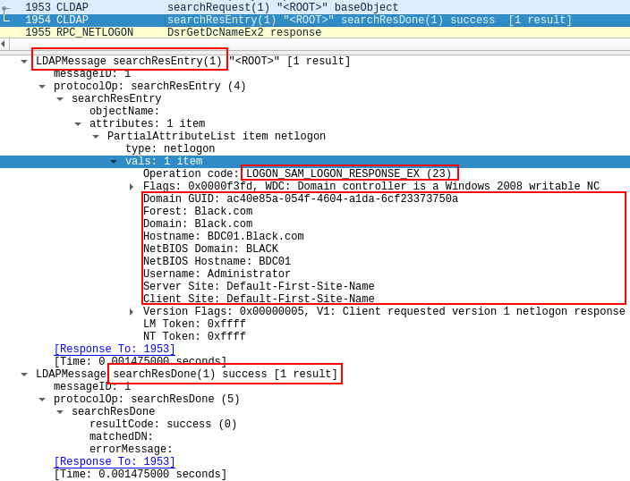Expand the Flags: 0x0000f3fd field
Screen dimensions: 630x481
(x=132, y=187)
